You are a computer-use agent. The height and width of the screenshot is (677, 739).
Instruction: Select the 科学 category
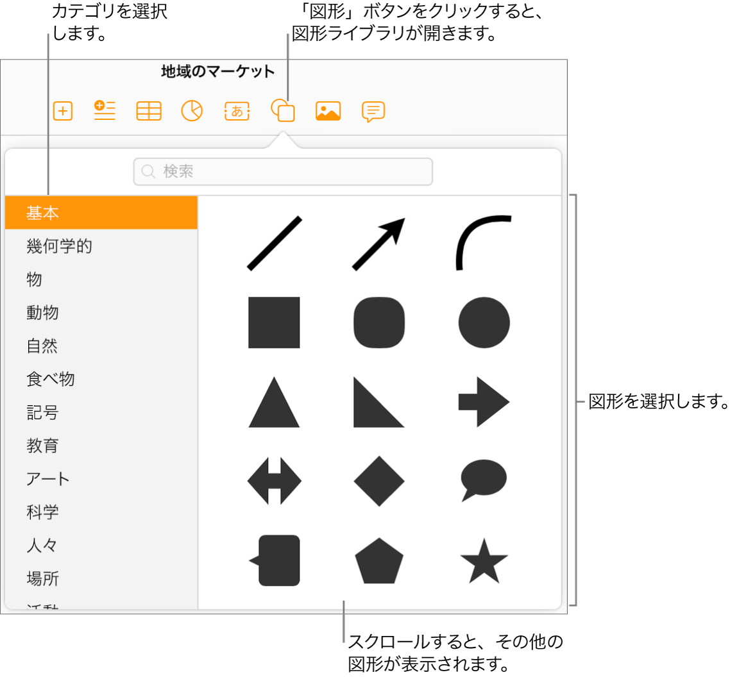(101, 512)
